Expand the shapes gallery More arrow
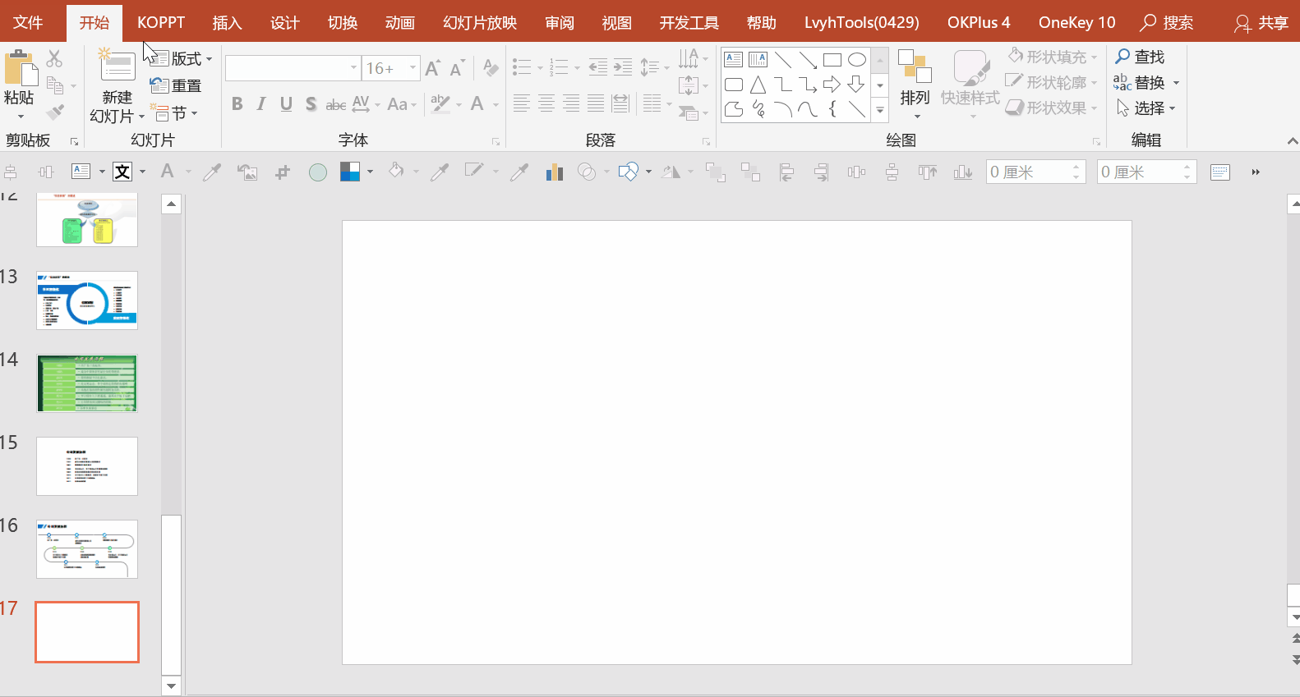Screen dimensions: 1300x697 (880, 109)
